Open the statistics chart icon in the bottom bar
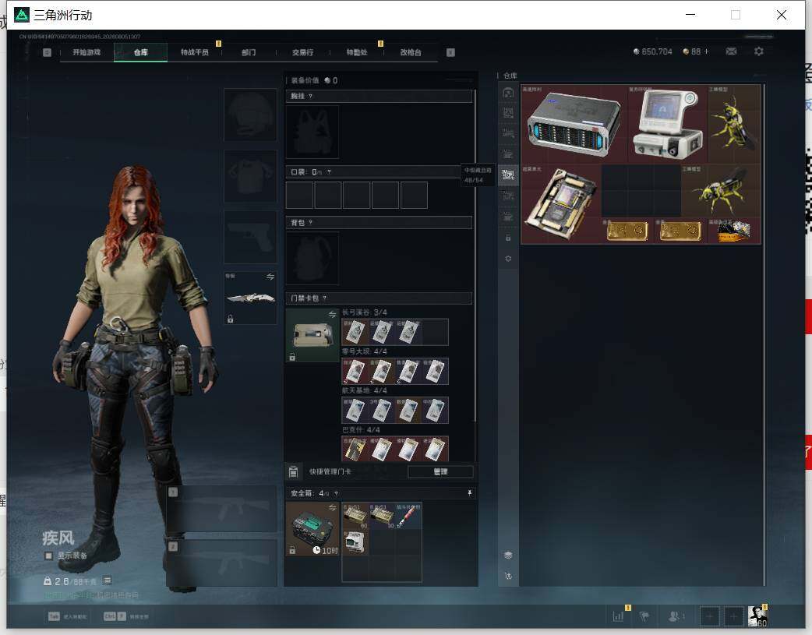The height and width of the screenshot is (635, 812). coord(618,616)
